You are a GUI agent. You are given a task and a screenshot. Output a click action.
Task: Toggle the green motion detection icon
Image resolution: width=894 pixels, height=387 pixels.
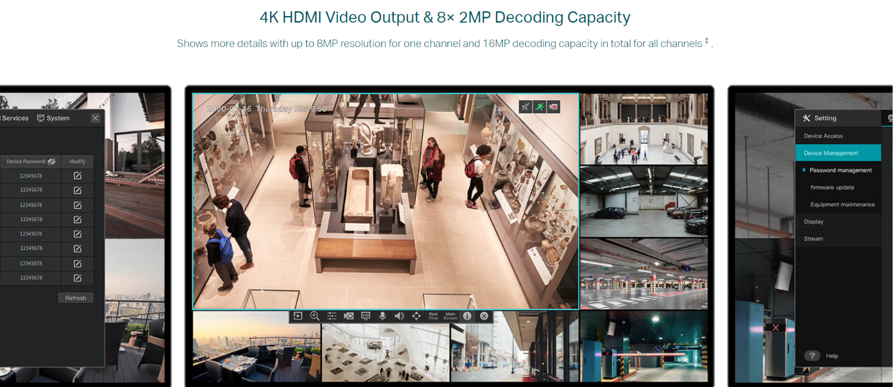click(539, 107)
